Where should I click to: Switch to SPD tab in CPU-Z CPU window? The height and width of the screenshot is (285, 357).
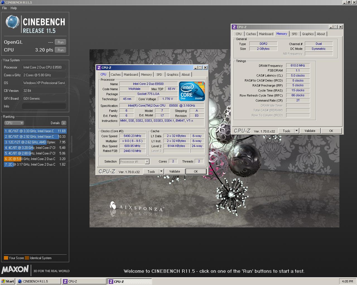click(159, 75)
